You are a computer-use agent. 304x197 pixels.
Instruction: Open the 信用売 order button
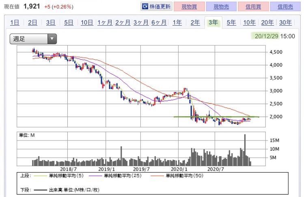pos(285,6)
